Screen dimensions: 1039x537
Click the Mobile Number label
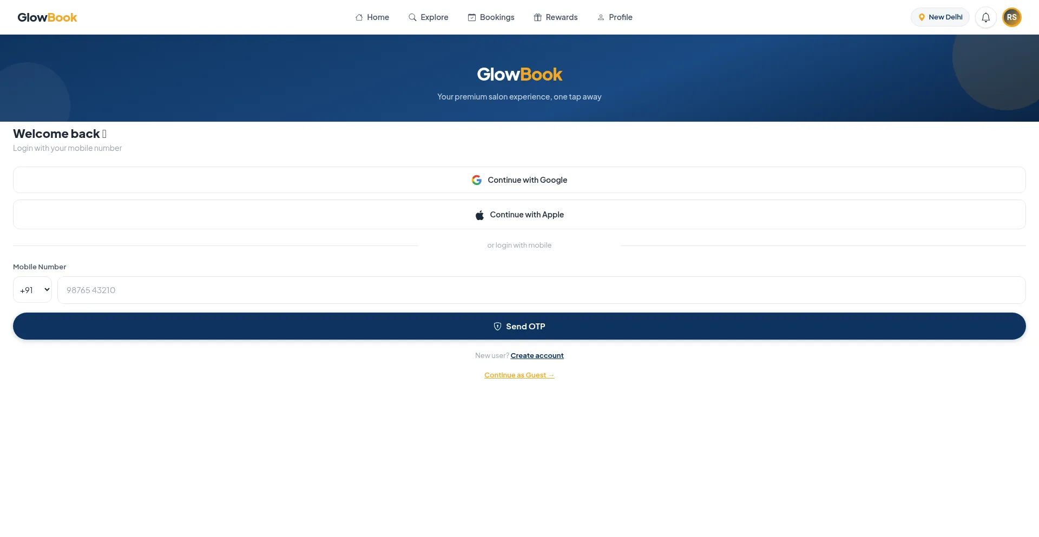coord(40,267)
